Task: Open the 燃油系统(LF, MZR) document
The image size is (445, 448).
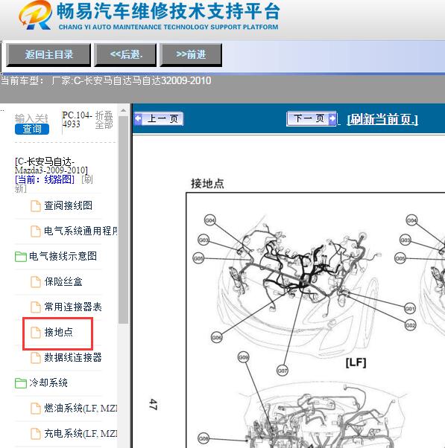Action: pyautogui.click(x=81, y=408)
